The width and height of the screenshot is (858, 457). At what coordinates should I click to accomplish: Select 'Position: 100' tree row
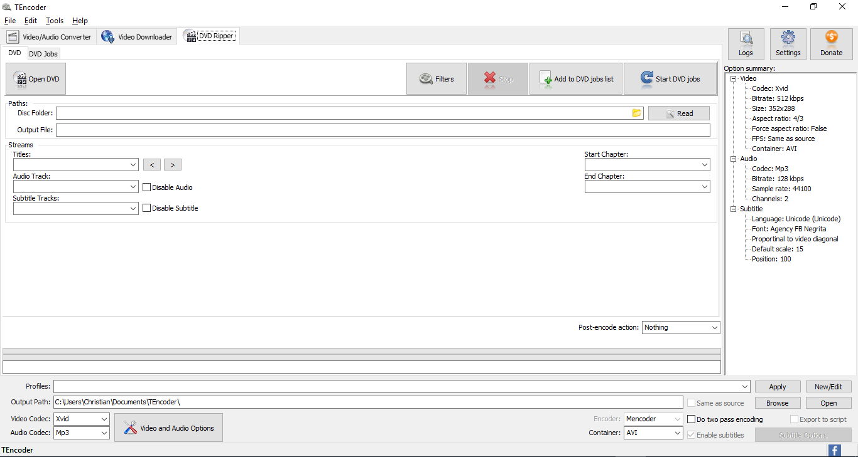tap(771, 259)
